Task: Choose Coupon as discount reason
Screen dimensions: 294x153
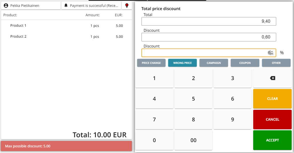Action: (x=245, y=63)
